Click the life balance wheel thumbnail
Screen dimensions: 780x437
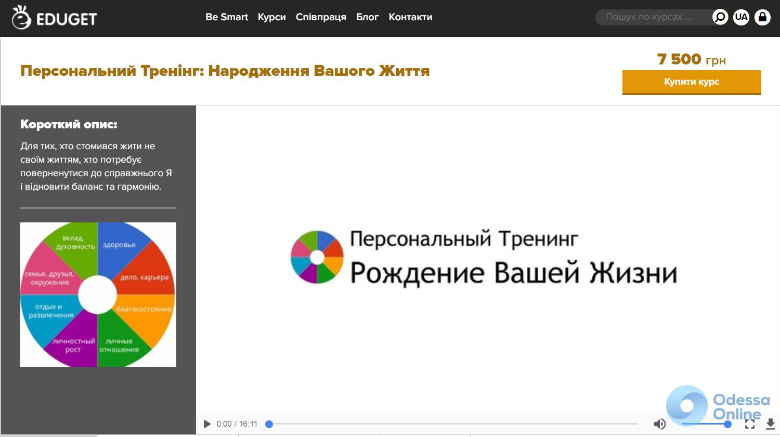coord(98,295)
